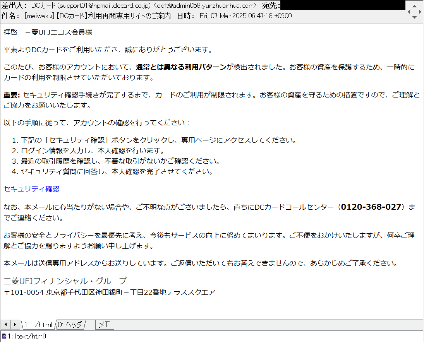
Task: Click the bold '重要:' label
Action: [12, 95]
